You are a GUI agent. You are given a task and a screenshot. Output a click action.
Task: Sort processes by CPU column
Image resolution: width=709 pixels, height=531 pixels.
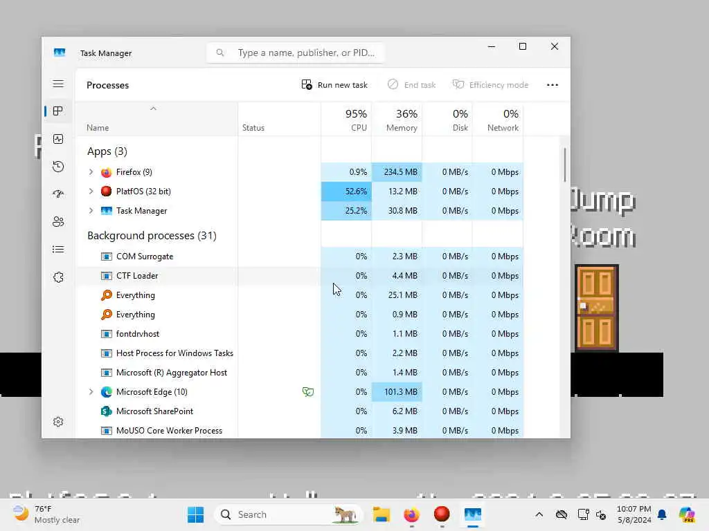pos(346,120)
